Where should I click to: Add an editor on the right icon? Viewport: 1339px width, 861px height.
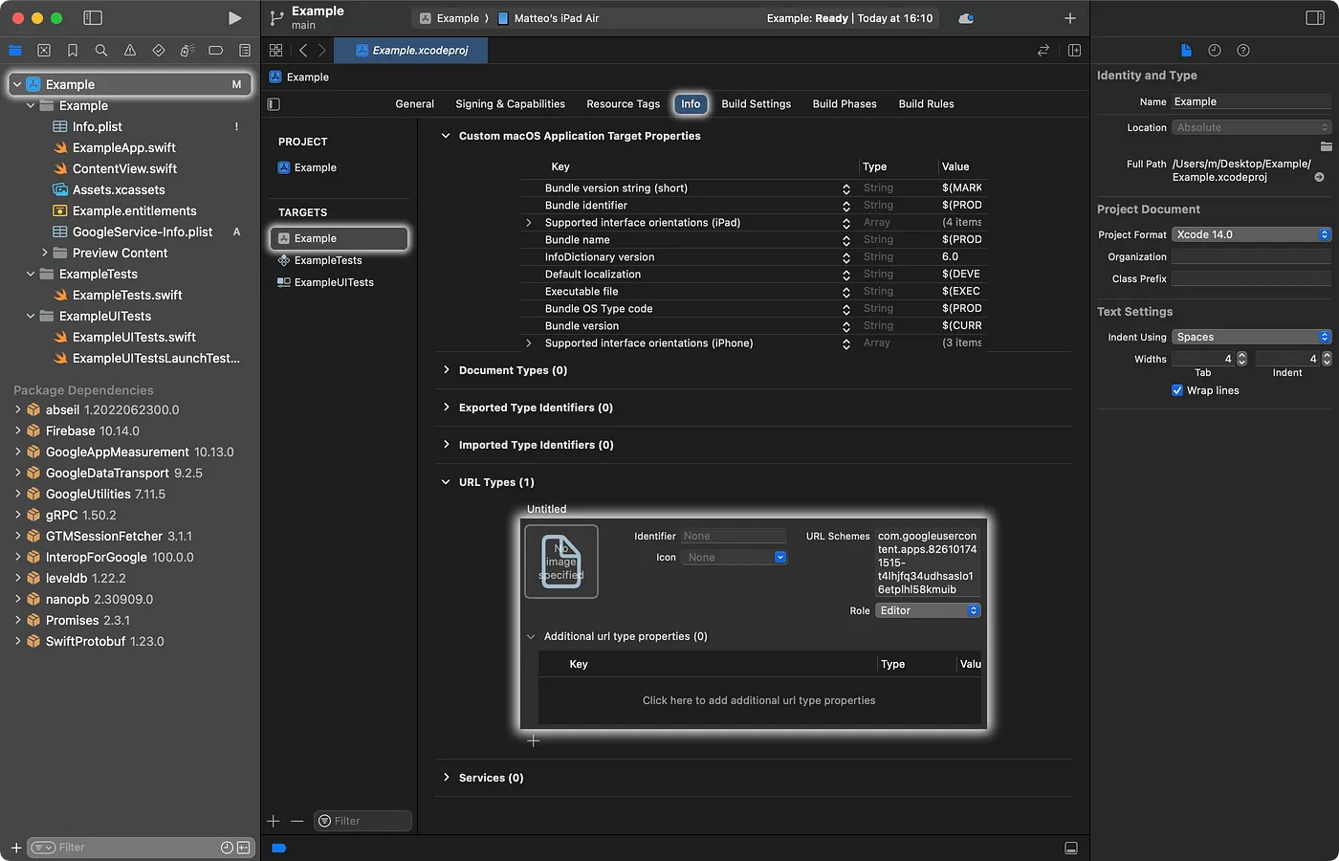(1074, 50)
